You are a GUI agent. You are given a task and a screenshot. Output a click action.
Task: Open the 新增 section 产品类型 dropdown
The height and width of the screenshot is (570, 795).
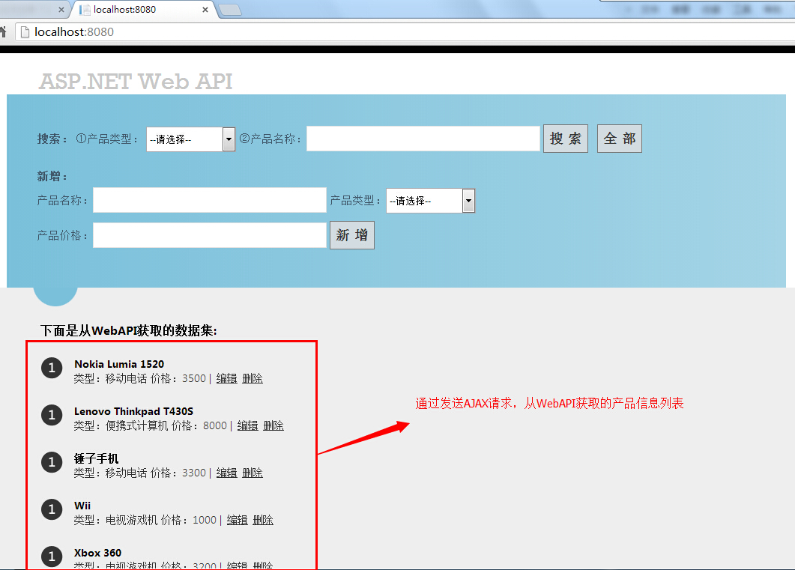point(430,201)
